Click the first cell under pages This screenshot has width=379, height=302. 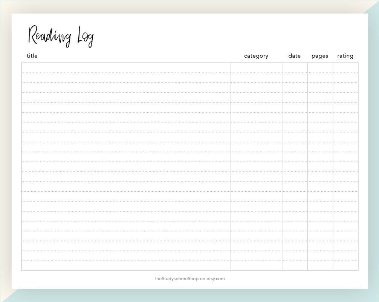[x=319, y=68]
